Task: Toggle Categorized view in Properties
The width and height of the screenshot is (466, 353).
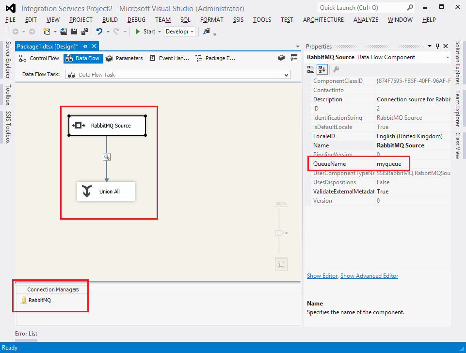Action: coord(311,69)
